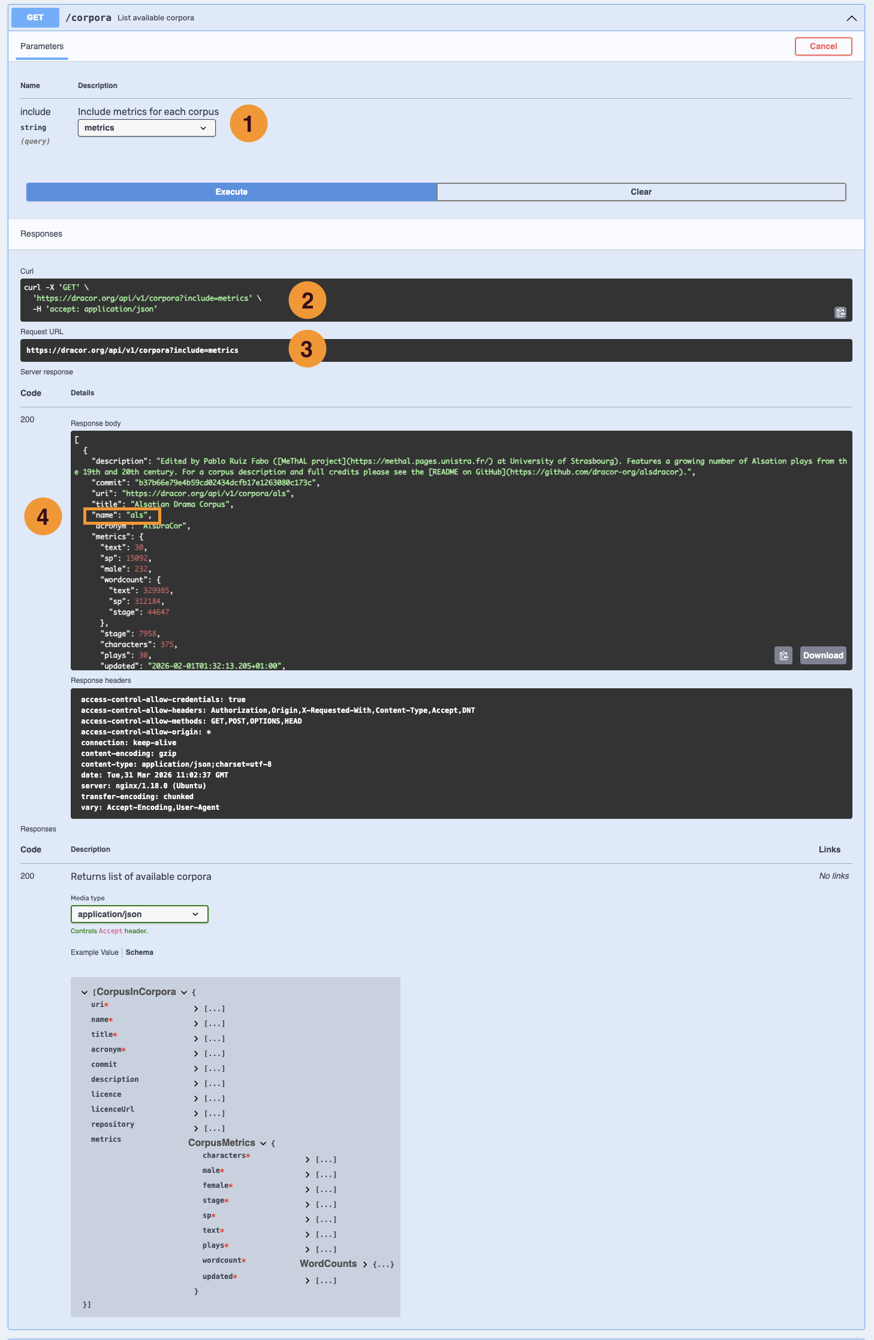Image resolution: width=874 pixels, height=1340 pixels.
Task: Collapse the CorpusMetrics schema chevron
Action: (263, 1144)
